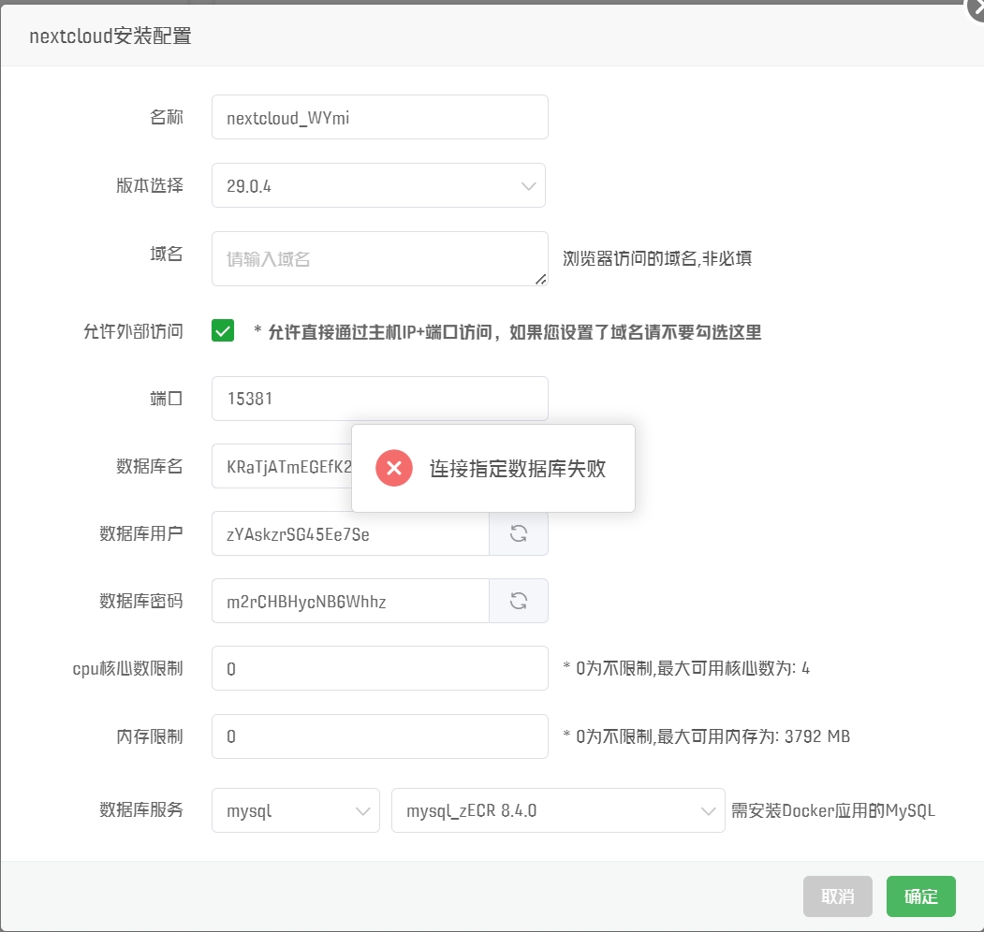The width and height of the screenshot is (984, 932).
Task: Click the max memory 3792 MB hint
Action: (x=707, y=736)
